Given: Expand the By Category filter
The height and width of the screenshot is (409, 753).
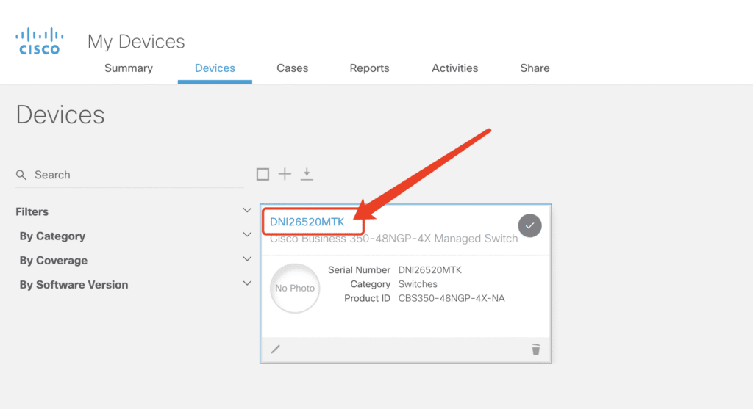Looking at the screenshot, I should pos(247,235).
